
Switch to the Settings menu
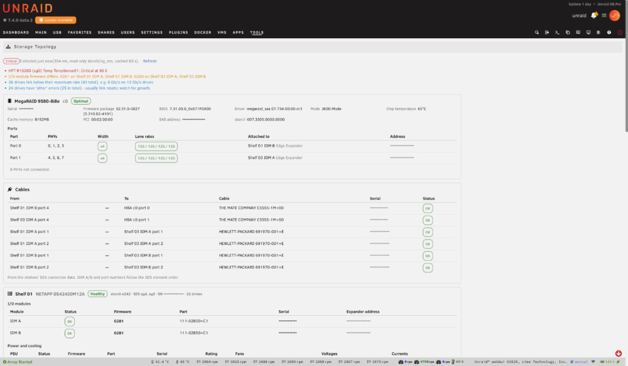(152, 33)
